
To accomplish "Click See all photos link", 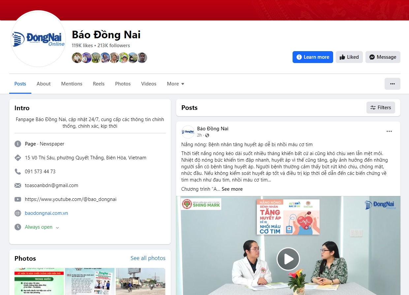I will 148,258.
